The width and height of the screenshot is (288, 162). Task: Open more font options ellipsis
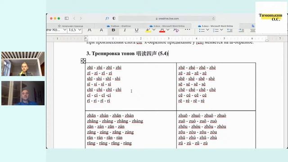[188, 30]
